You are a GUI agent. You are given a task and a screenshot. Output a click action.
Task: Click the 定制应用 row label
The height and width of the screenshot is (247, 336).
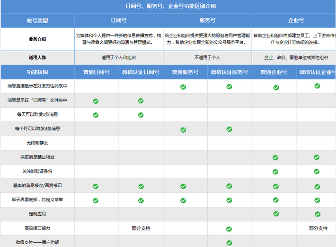pos(37,214)
